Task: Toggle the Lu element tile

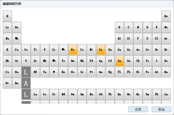Action: 166,94
